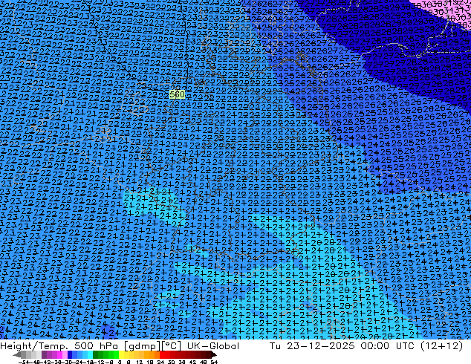Click the 'UK-Global' model name
Viewport: 471px width, 364px height.
coord(213,345)
